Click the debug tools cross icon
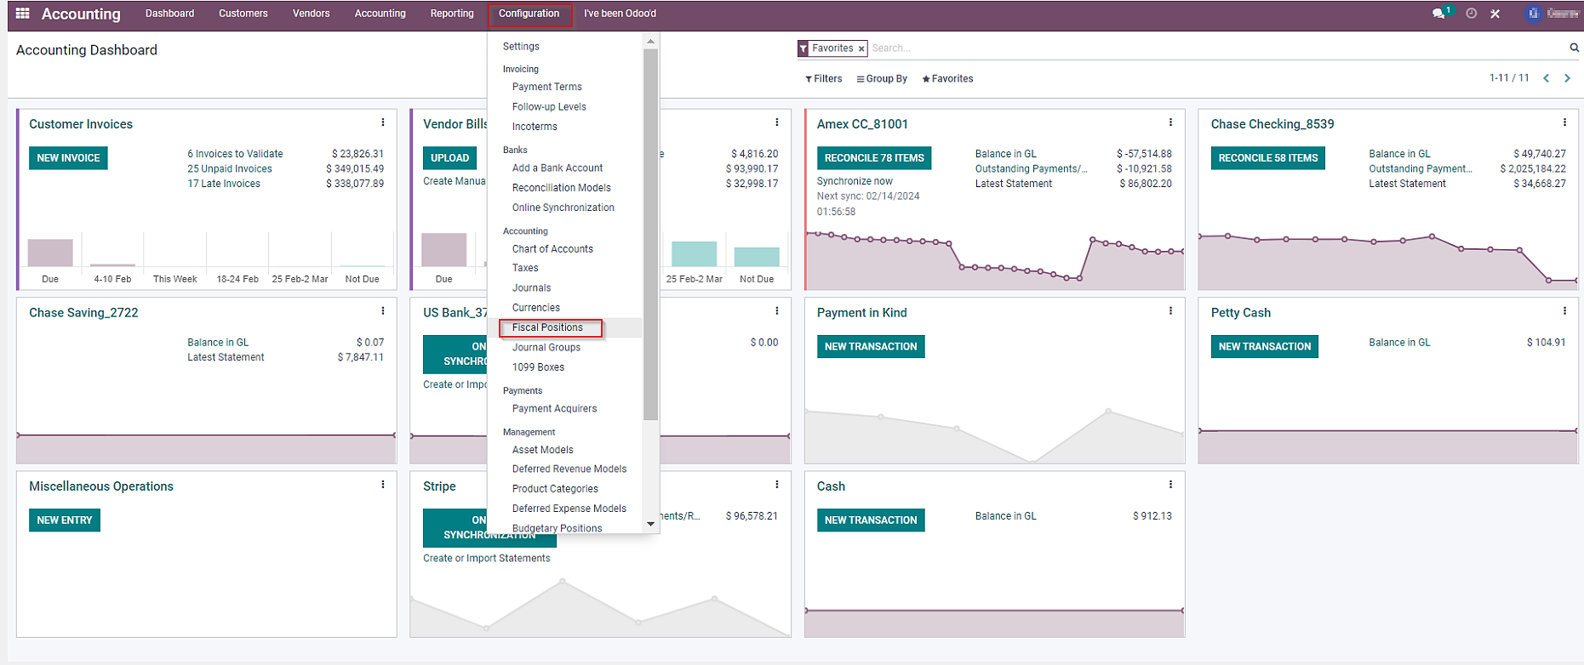1584x665 pixels. coord(1495,14)
